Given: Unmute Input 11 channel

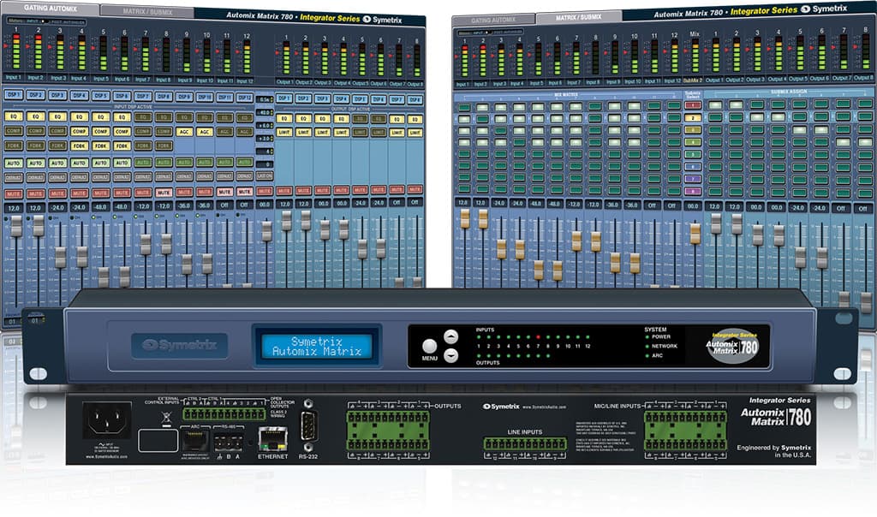Looking at the screenshot, I should coord(224,192).
